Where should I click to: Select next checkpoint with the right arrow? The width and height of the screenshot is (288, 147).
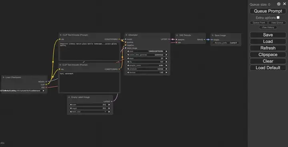[44, 91]
